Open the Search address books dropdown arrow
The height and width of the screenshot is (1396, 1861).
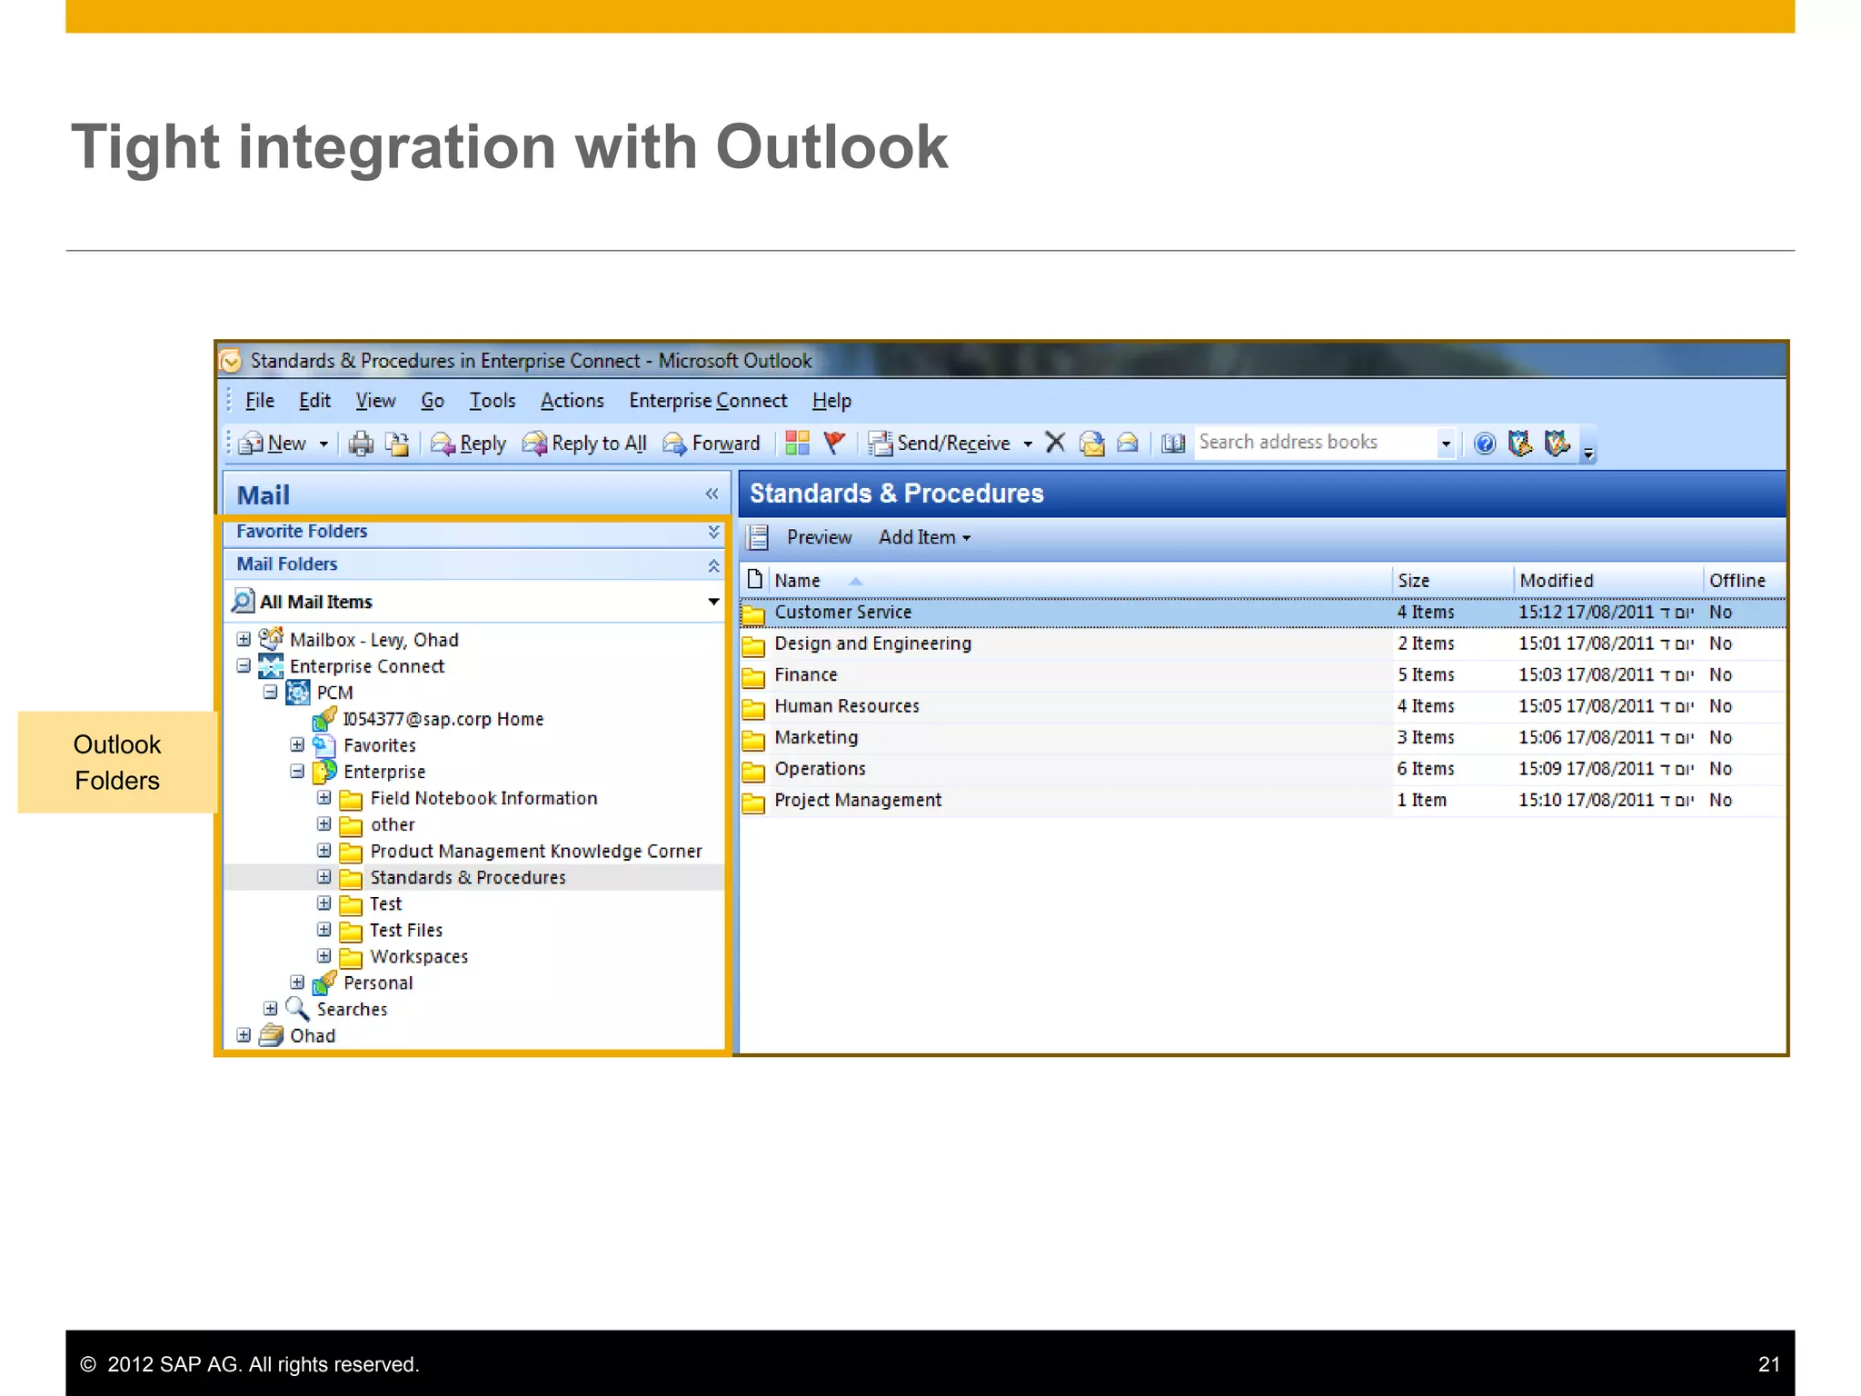pos(1445,444)
